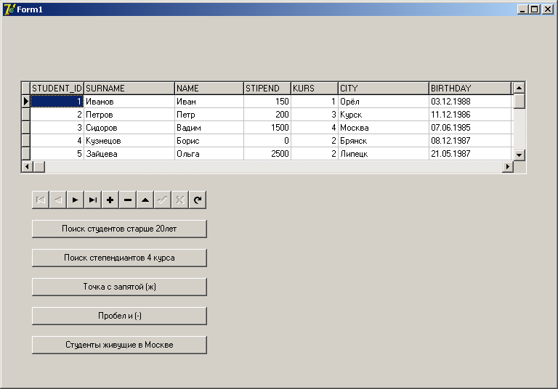
Task: Click BIRTHDAY column header
Action: 470,89
